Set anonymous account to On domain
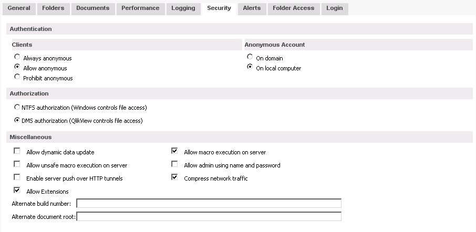 250,58
